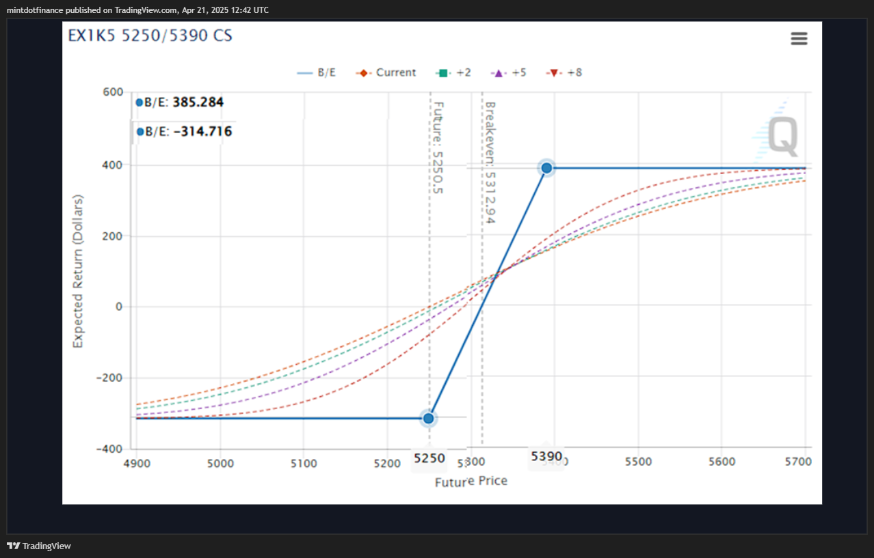Viewport: 874px width, 558px height.
Task: Toggle the Current series in legend
Action: click(x=386, y=72)
